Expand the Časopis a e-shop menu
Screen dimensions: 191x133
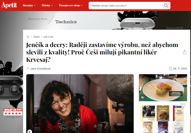71,5
